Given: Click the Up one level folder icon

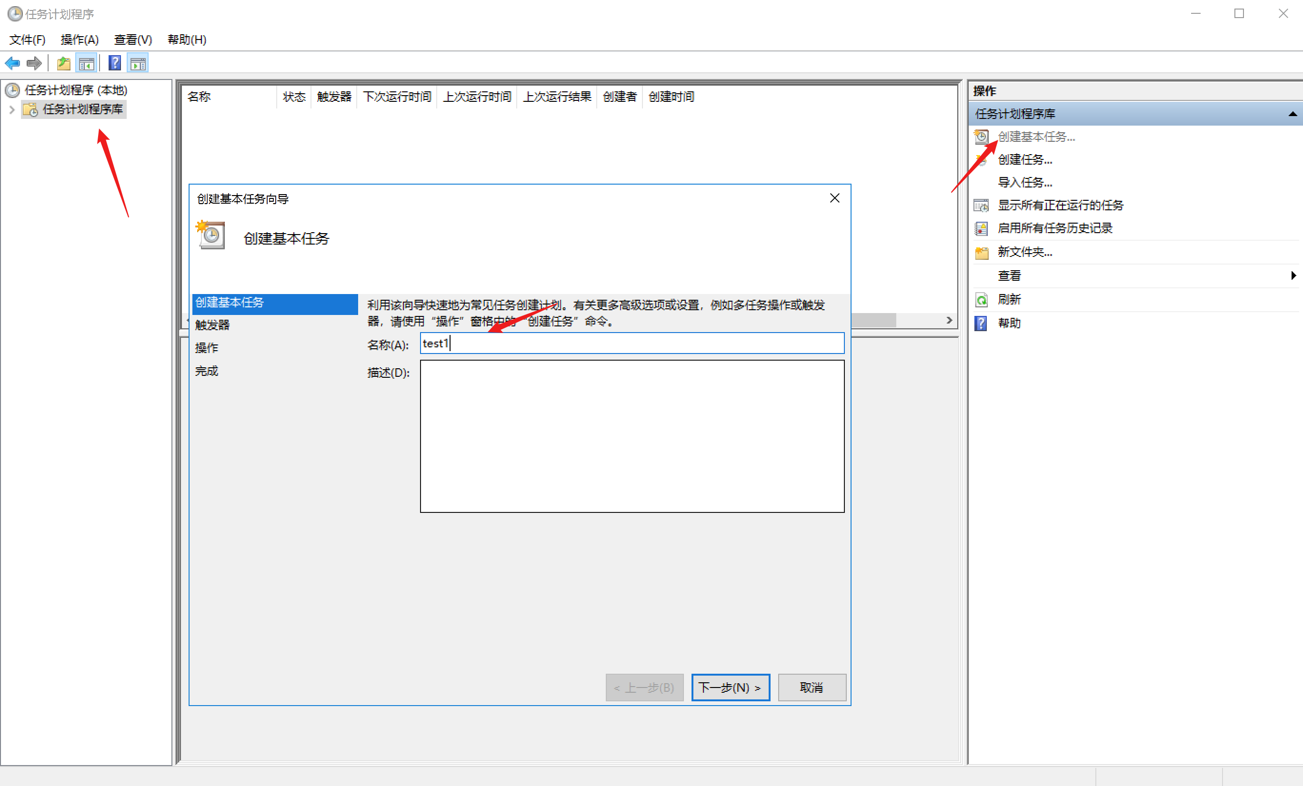Looking at the screenshot, I should [x=63, y=63].
